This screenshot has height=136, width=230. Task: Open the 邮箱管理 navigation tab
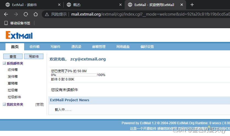99,47
